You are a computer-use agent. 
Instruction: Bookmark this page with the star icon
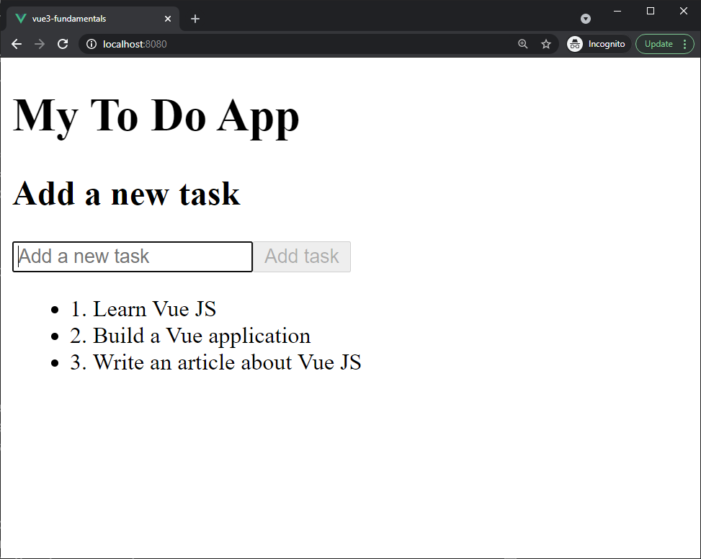[546, 44]
